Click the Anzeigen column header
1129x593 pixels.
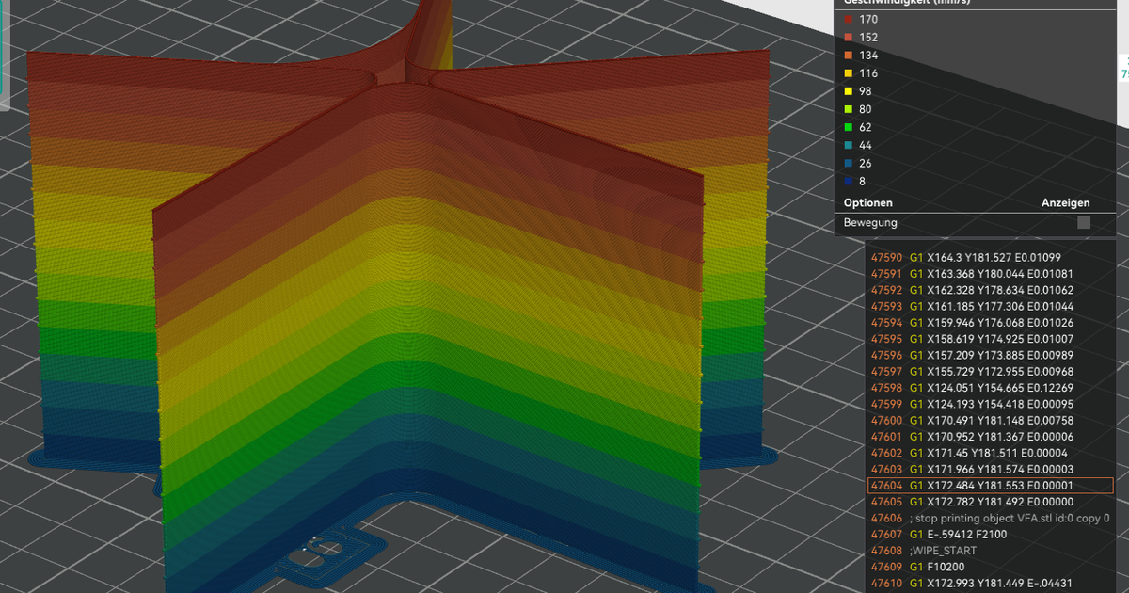[x=1065, y=203]
